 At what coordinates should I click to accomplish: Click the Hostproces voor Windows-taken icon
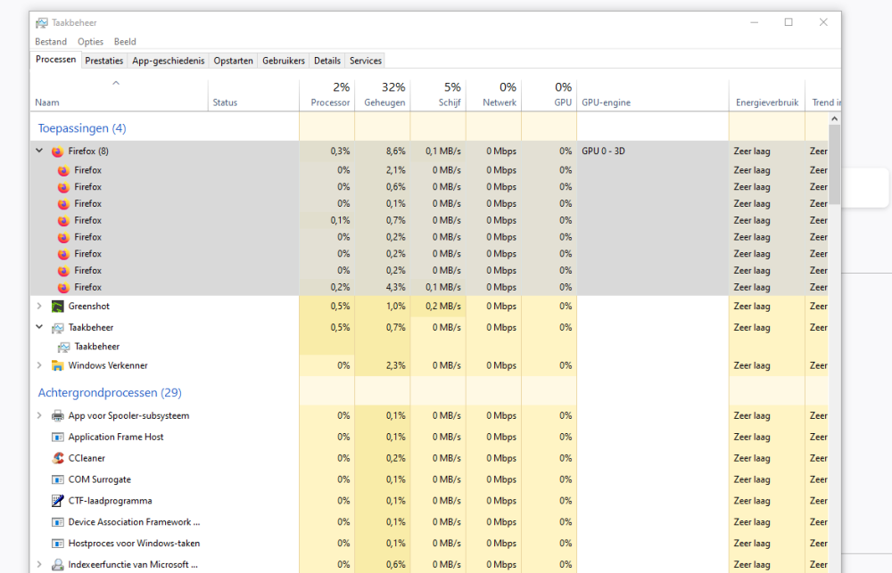pyautogui.click(x=59, y=544)
